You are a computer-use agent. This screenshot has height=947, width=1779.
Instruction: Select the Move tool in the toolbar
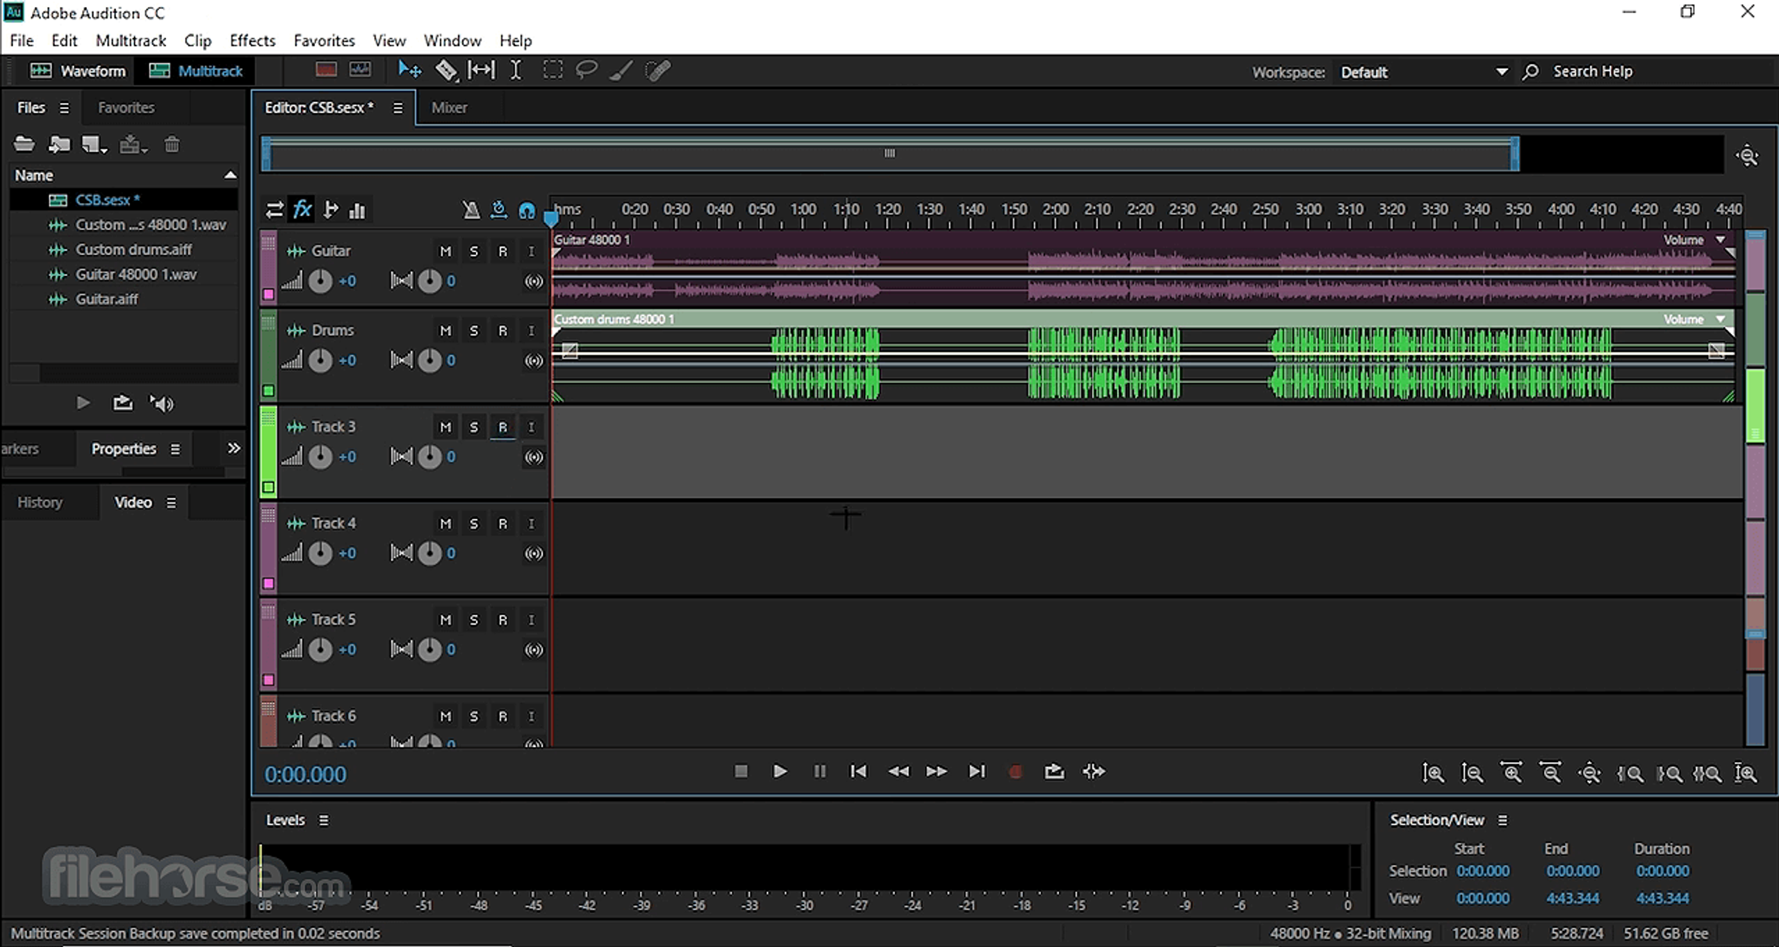[x=409, y=69]
